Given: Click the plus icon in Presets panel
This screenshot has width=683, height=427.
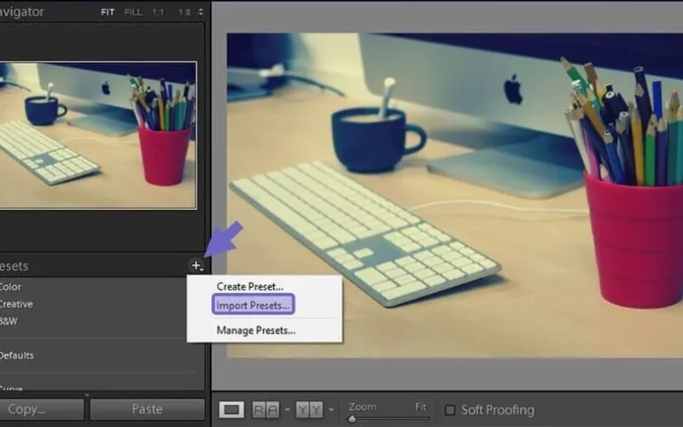Looking at the screenshot, I should click(196, 265).
